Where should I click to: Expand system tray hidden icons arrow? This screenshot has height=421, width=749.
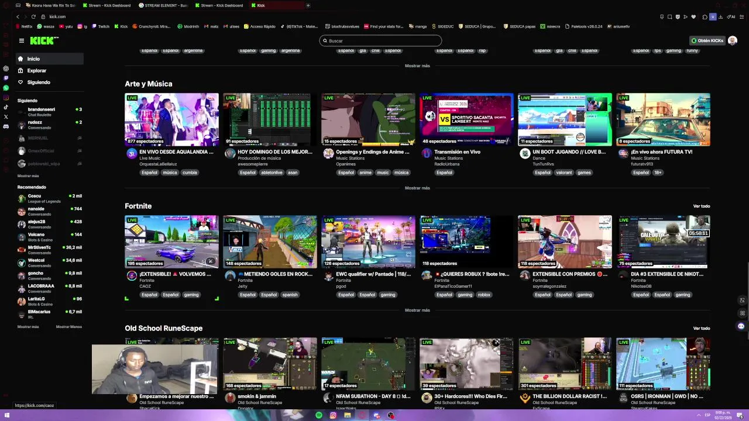coord(698,415)
